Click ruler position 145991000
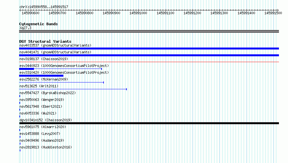Screen dimensions: 288x163 pos(138,13)
